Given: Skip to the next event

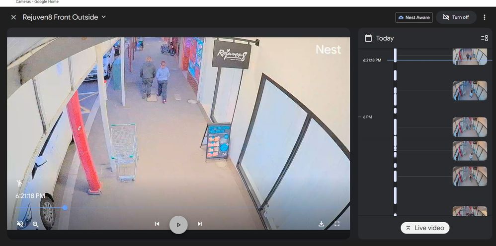Looking at the screenshot, I should click(200, 224).
